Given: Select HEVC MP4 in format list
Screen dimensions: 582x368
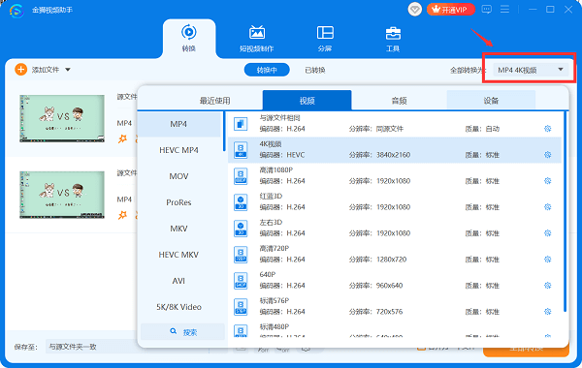Looking at the screenshot, I should tap(178, 150).
